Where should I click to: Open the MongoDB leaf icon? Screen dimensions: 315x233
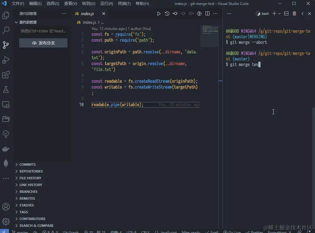6,164
